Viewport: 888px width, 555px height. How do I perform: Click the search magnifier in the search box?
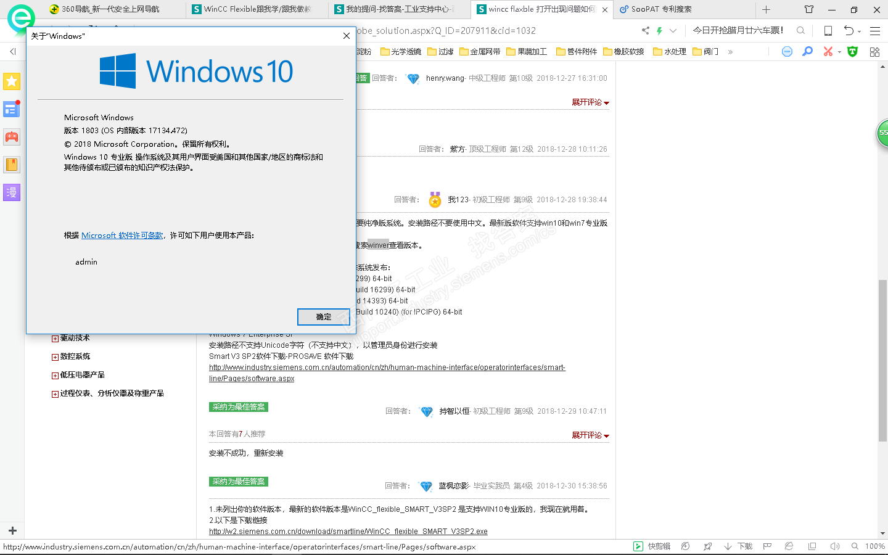(x=800, y=30)
